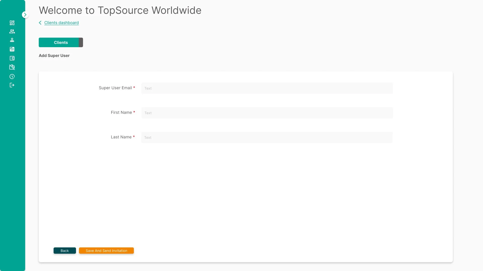483x271 pixels.
Task: Click Save And Send Invitation
Action: point(106,250)
